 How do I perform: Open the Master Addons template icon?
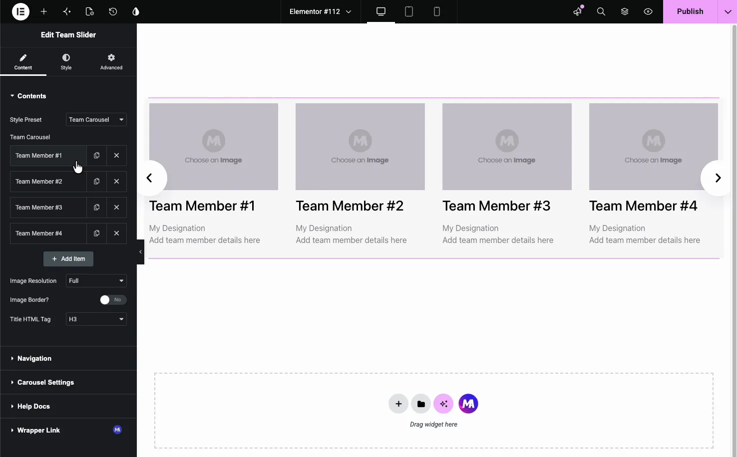click(468, 404)
